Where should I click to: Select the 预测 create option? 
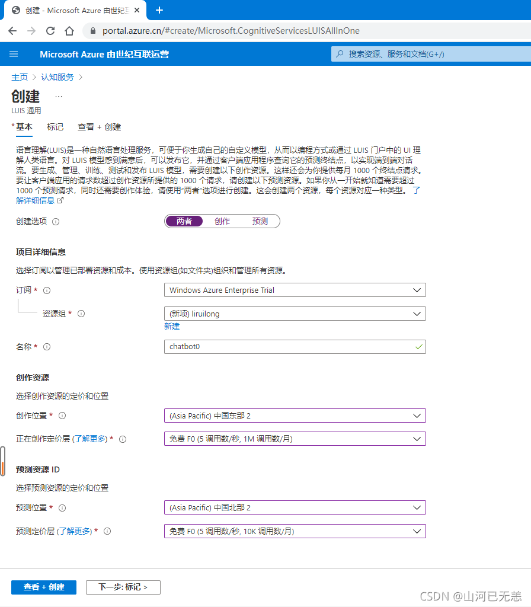[260, 221]
